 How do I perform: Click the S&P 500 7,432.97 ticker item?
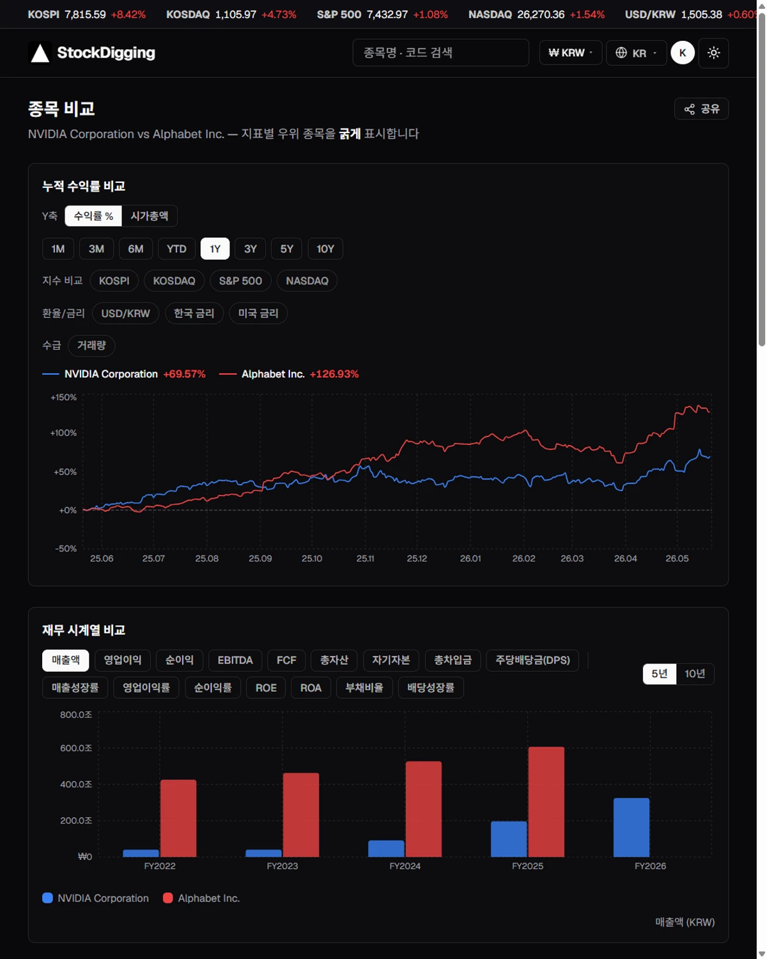pyautogui.click(x=382, y=14)
